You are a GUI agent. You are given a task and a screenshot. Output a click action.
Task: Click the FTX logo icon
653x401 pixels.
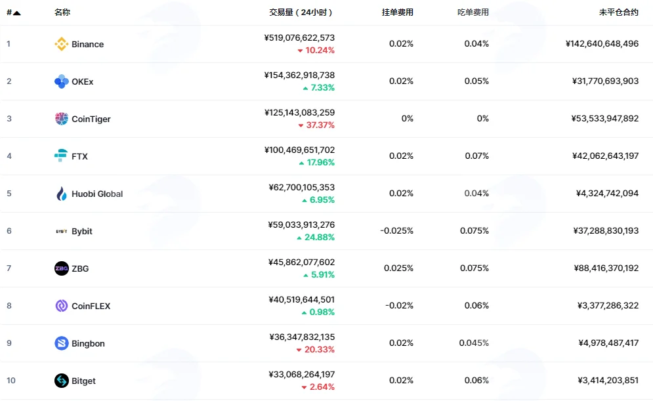pos(61,156)
